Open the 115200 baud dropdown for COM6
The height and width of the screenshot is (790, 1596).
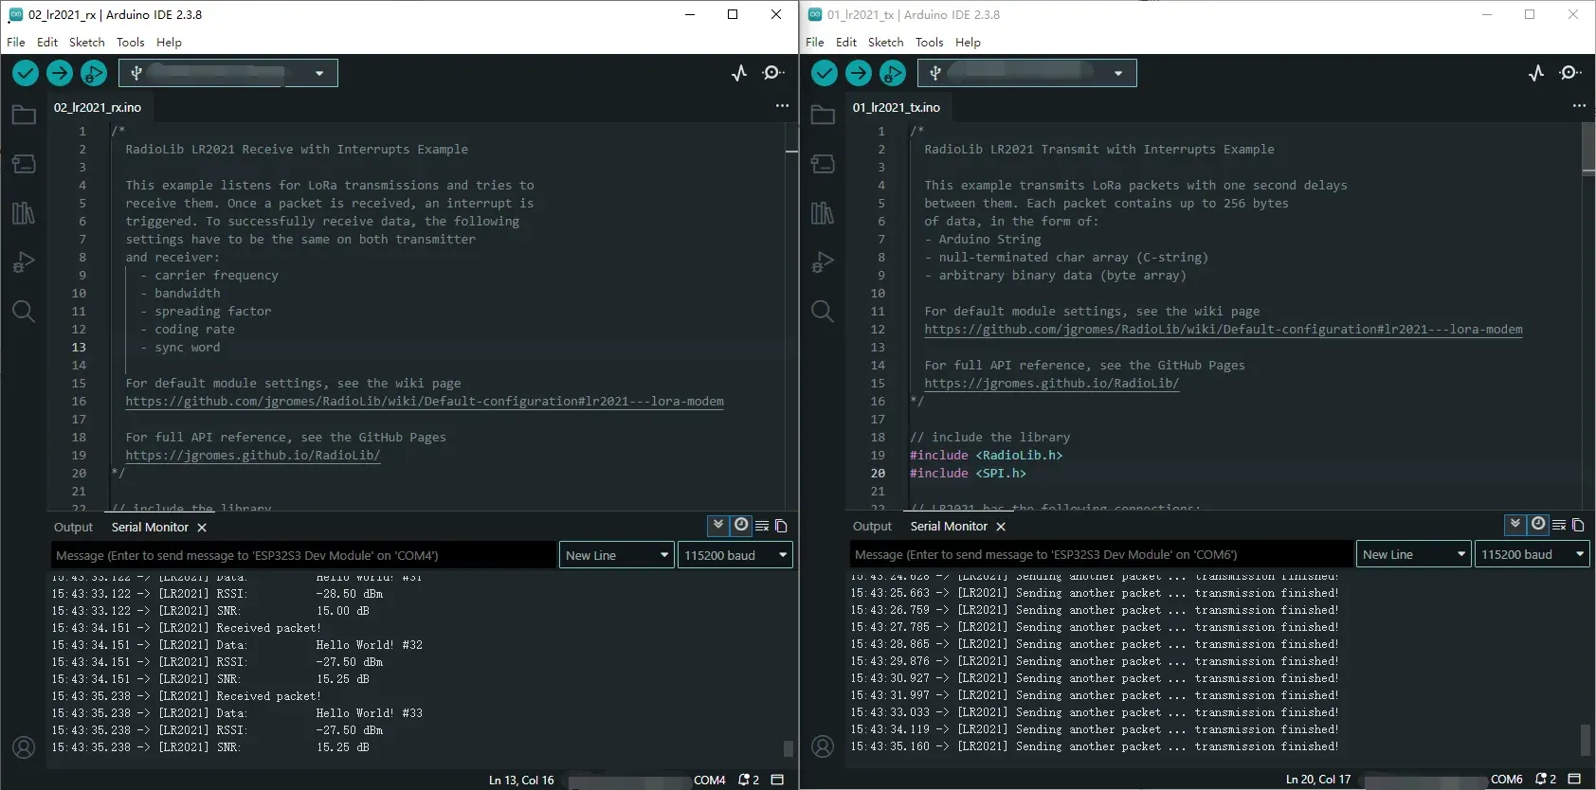(x=1532, y=554)
